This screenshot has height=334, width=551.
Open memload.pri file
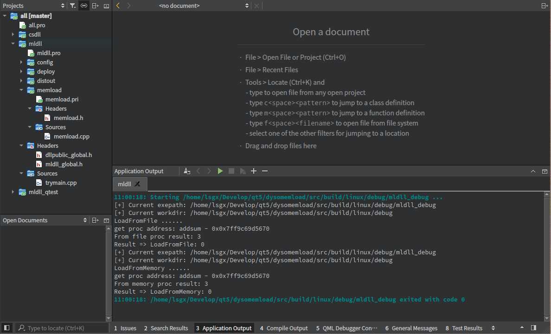pos(62,99)
